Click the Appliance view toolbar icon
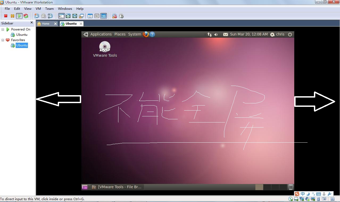This screenshot has height=202, width=340. pos(97,16)
